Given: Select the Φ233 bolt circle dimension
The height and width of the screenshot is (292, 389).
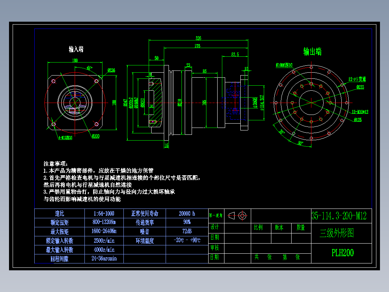Looking at the screenshot, I should 360,87.
